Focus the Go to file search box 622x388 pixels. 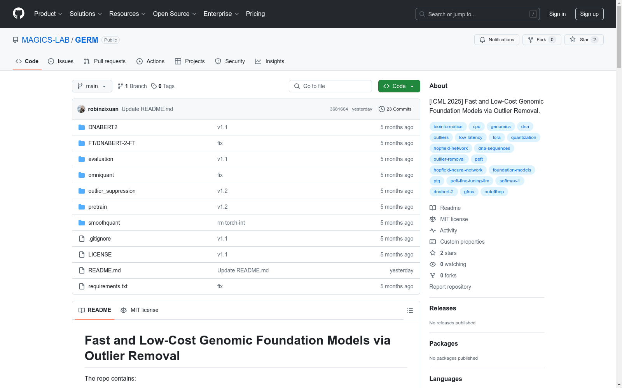(x=330, y=86)
